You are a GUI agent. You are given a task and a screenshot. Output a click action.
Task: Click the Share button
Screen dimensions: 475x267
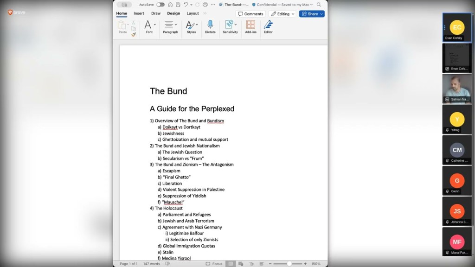coord(312,14)
